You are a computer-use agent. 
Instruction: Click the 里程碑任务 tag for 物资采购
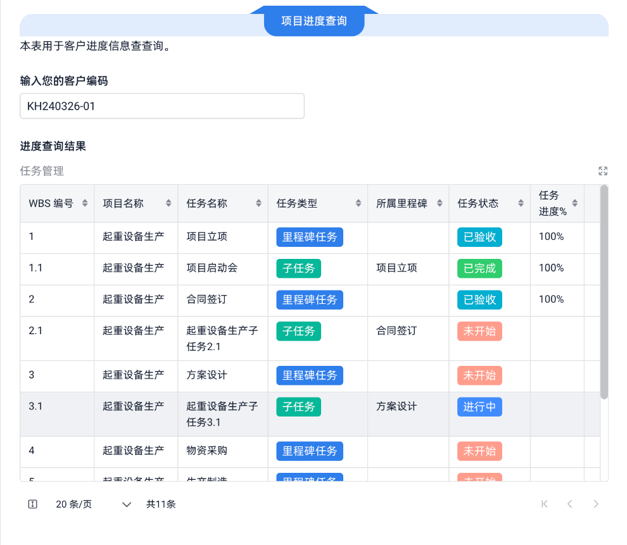click(310, 451)
